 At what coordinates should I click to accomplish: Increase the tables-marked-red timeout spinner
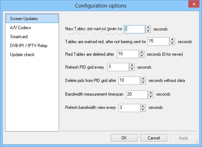pos(172,40)
